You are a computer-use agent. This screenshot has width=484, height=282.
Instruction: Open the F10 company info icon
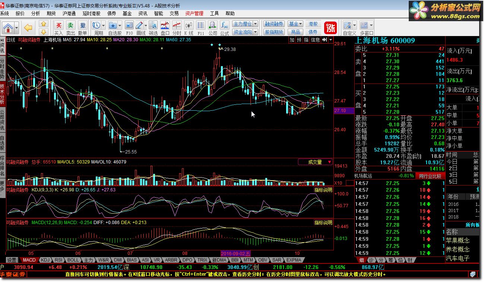(x=129, y=25)
